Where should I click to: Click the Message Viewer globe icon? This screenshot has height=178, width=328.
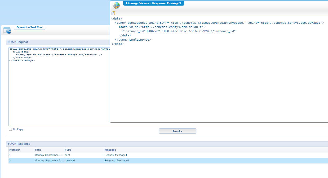click(x=116, y=6)
